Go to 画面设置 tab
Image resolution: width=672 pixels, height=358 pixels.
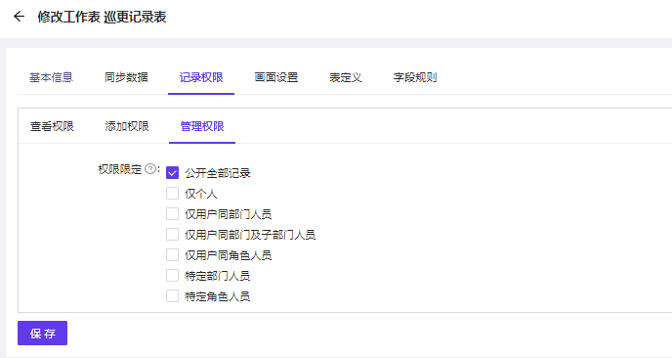pyautogui.click(x=276, y=77)
